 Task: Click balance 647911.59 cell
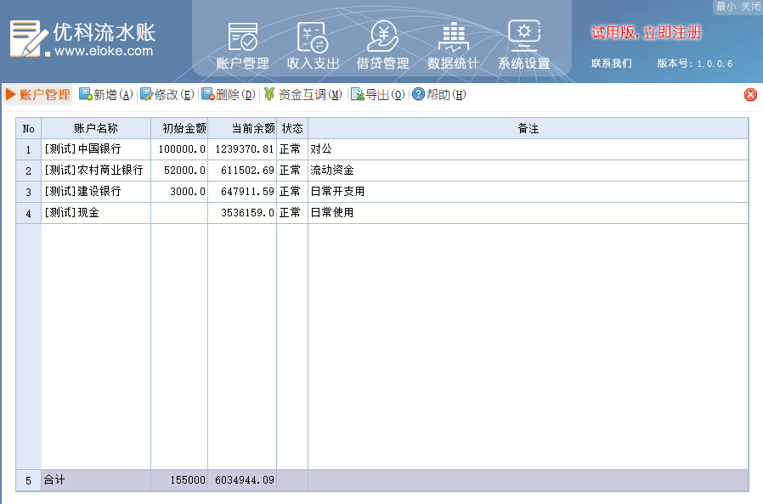242,192
